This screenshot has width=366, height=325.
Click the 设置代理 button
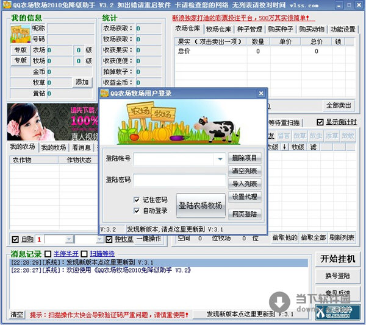pyautogui.click(x=245, y=197)
